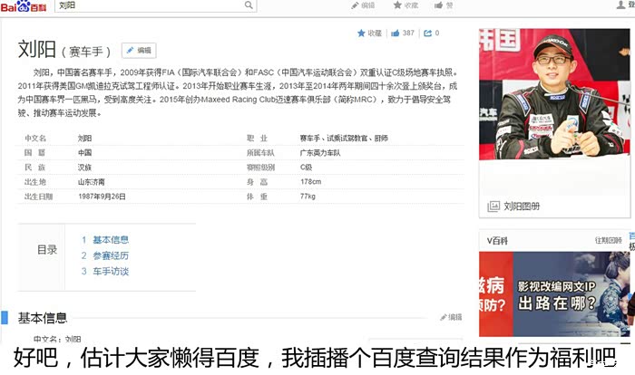Click the 体重 value 77kg
Image resolution: width=635 pixels, height=375 pixels.
308,197
